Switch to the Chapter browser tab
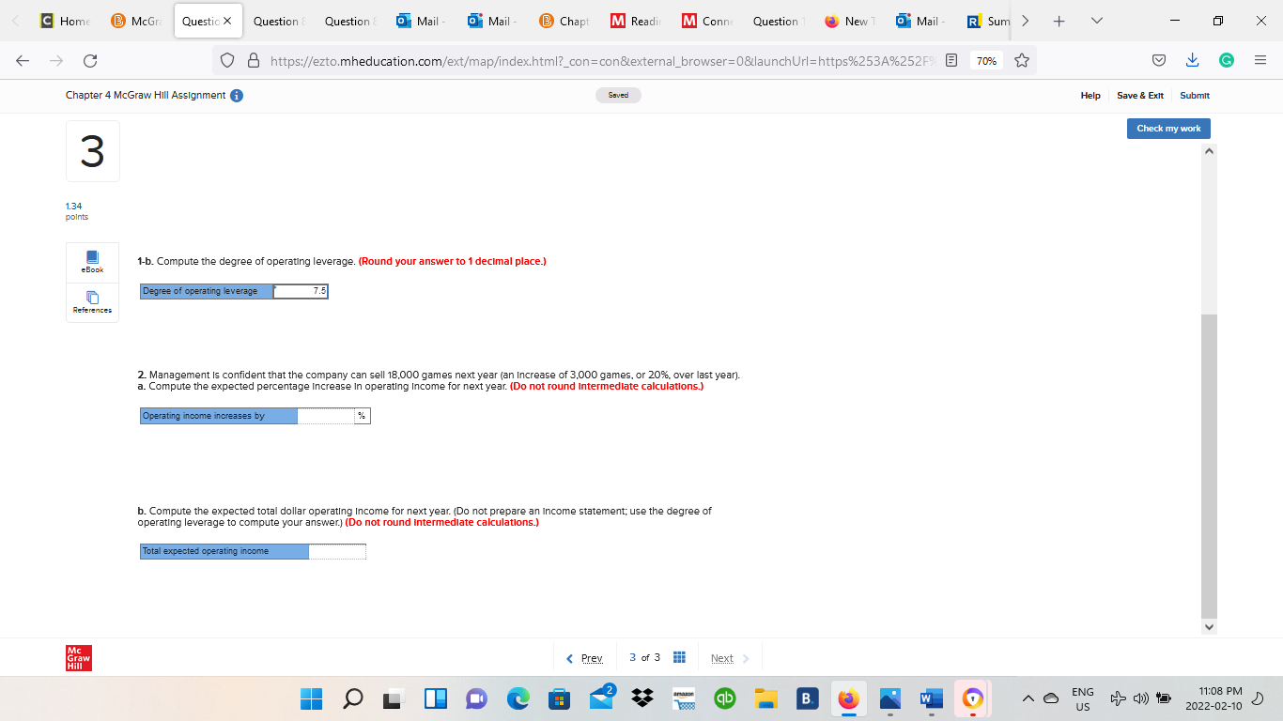The width and height of the screenshot is (1283, 721). pyautogui.click(x=565, y=21)
